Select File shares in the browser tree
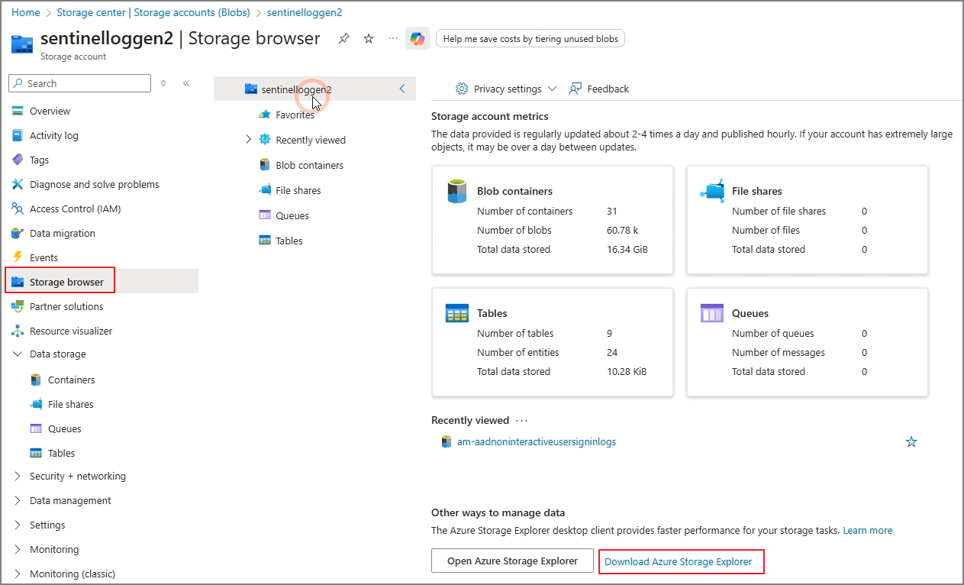Screen dimensions: 964x585 (x=298, y=190)
